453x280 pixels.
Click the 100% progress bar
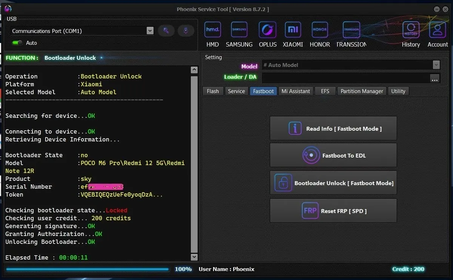tap(87, 269)
